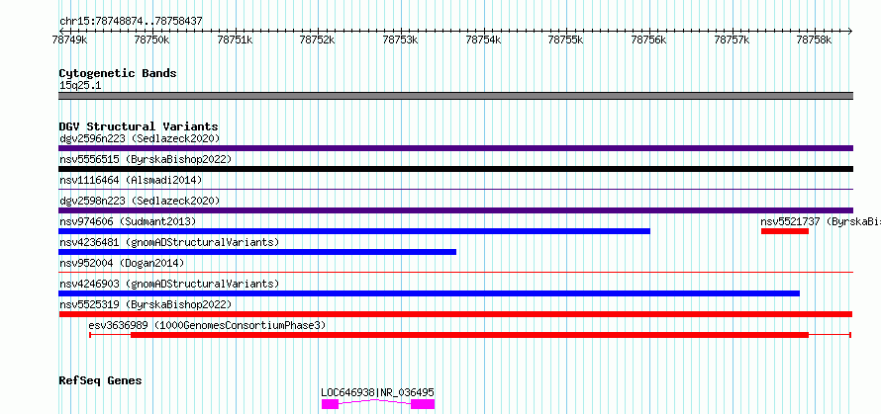Click the DGV Structural Variants track title
The height and width of the screenshot is (414, 881).
tap(139, 126)
